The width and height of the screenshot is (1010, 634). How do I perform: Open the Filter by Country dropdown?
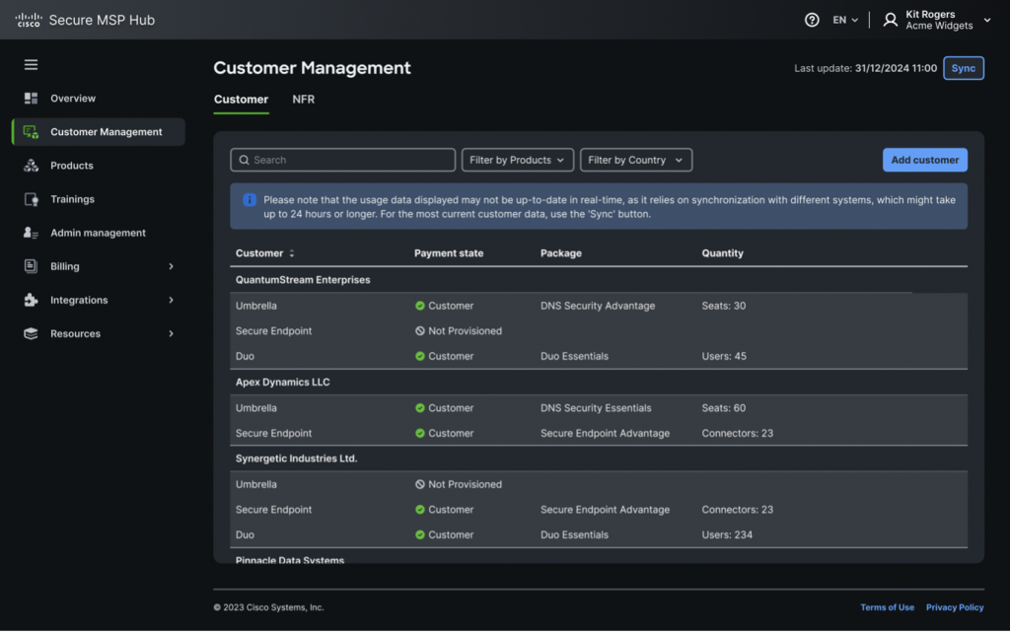[x=635, y=160]
